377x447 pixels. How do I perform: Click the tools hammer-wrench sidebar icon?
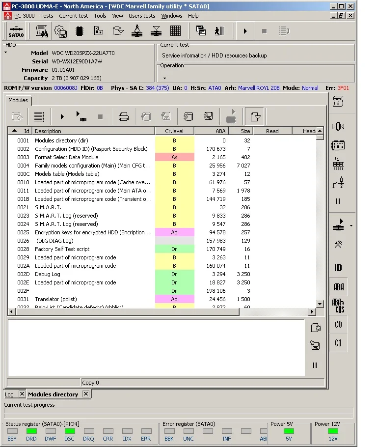[338, 244]
